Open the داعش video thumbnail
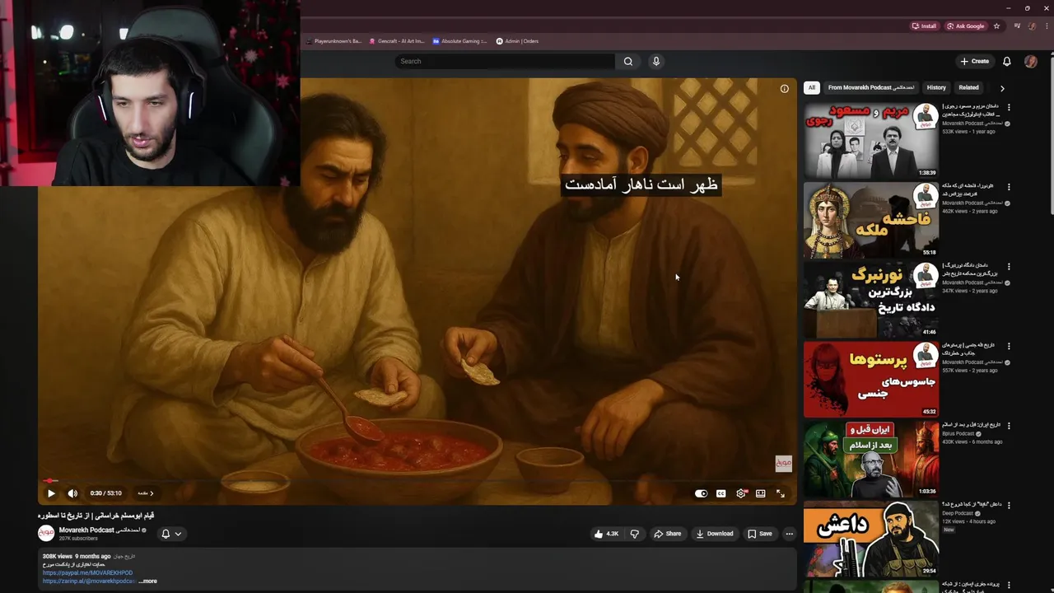Image resolution: width=1054 pixels, height=593 pixels. (870, 539)
